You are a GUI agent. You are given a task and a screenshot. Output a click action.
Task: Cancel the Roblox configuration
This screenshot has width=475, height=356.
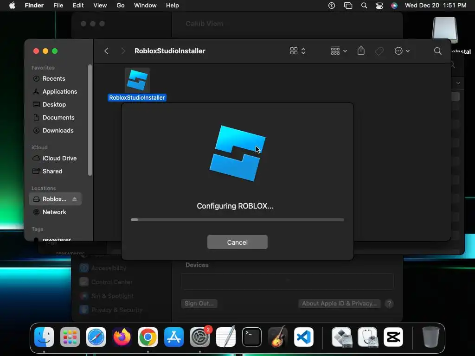tap(237, 242)
